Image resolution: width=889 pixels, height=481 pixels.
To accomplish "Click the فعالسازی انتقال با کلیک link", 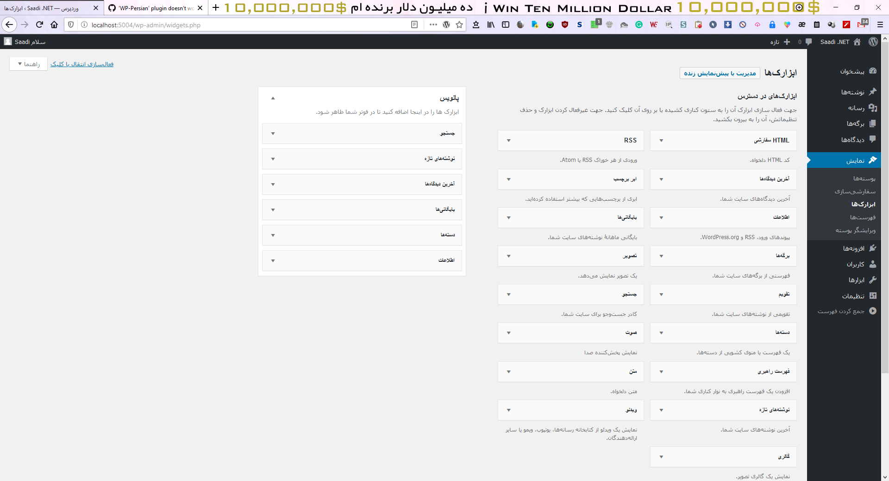I will [x=82, y=64].
